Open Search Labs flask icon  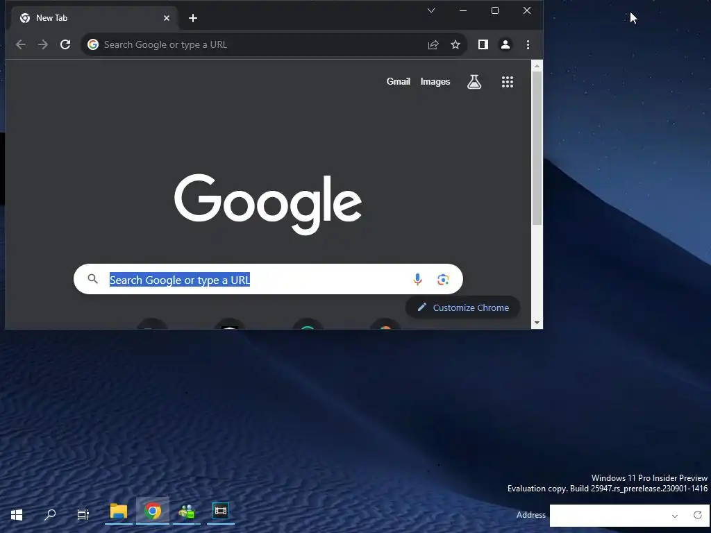[x=474, y=82]
